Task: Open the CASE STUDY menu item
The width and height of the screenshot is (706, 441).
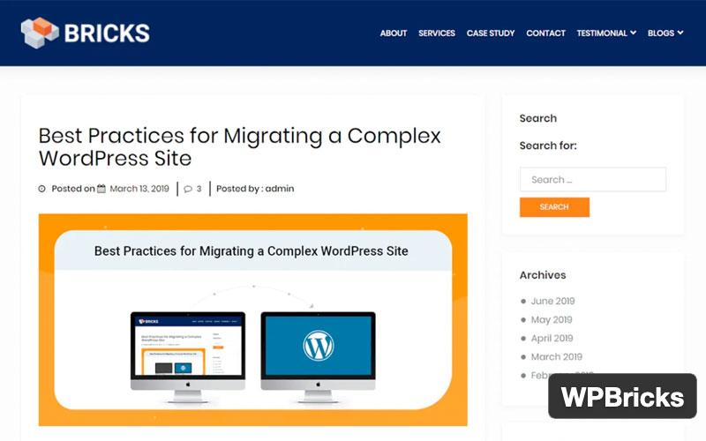Action: point(491,34)
